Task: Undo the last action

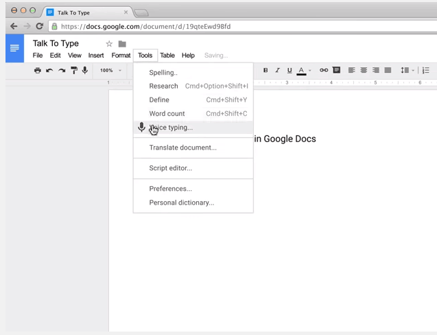Action: pyautogui.click(x=49, y=70)
